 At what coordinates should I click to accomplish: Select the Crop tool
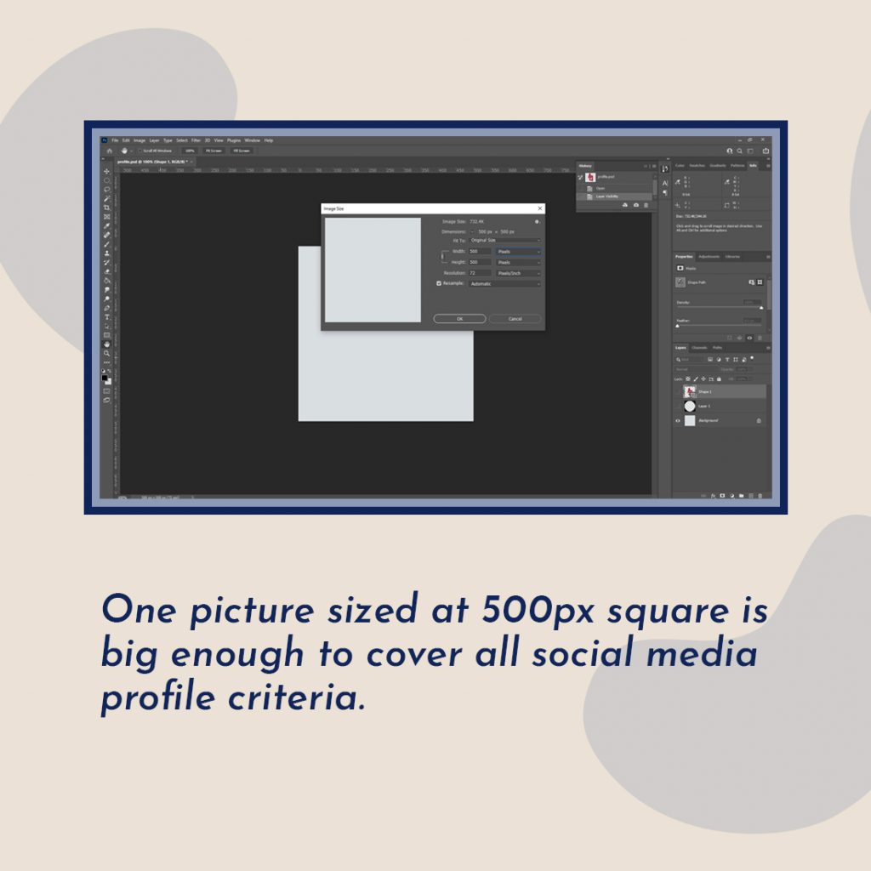pyautogui.click(x=106, y=208)
